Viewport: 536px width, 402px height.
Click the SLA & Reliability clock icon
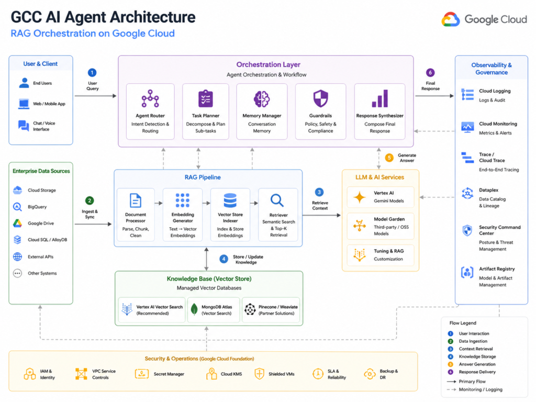coord(318,374)
